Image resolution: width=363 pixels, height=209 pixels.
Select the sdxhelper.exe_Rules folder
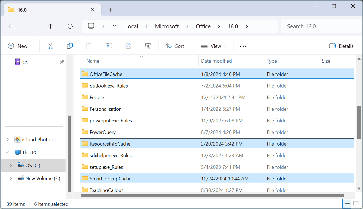click(217, 155)
